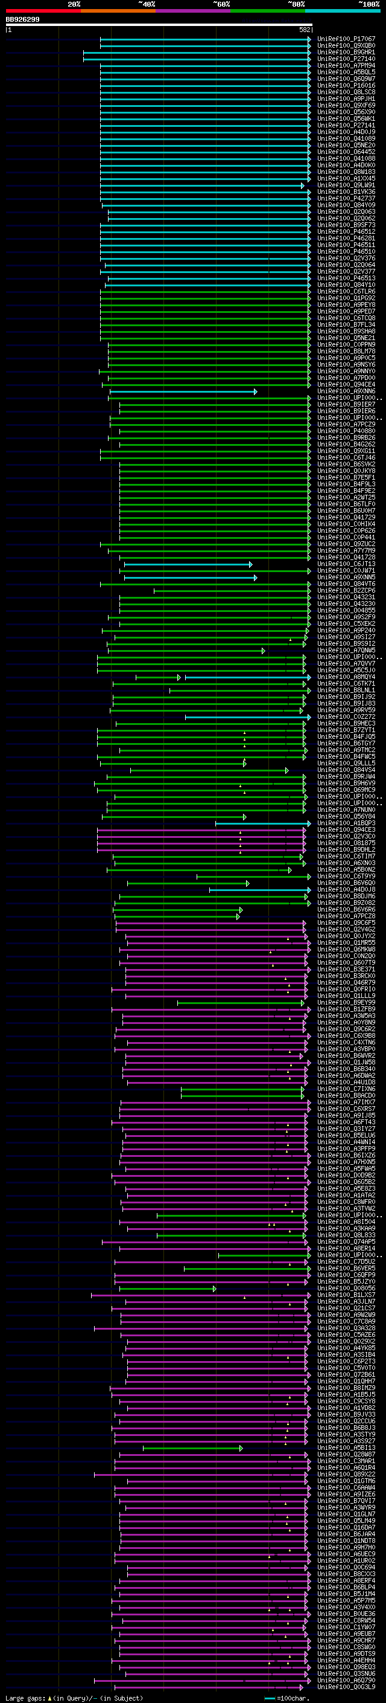Select the UniRef100_B1VK36 label
The image size is (386, 1703).
coord(346,192)
